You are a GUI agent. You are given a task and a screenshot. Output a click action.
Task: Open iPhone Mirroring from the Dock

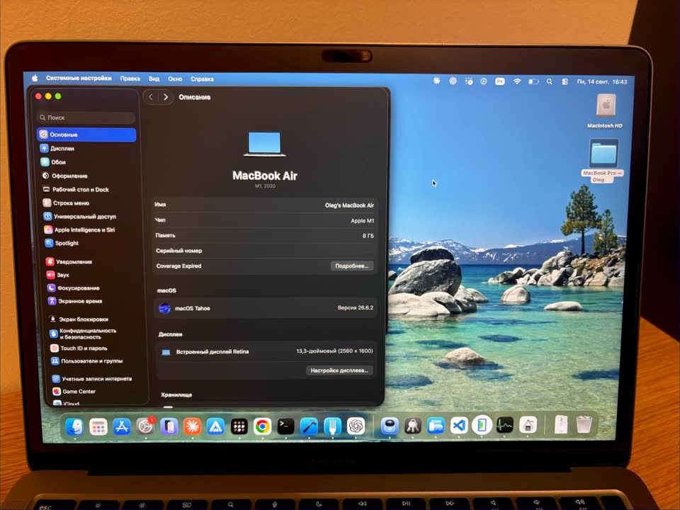(x=169, y=426)
